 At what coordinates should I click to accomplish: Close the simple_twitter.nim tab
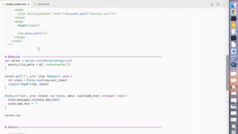(x=28, y=4)
